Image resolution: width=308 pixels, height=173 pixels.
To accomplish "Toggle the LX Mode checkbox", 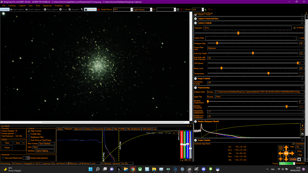I will [294, 28].
